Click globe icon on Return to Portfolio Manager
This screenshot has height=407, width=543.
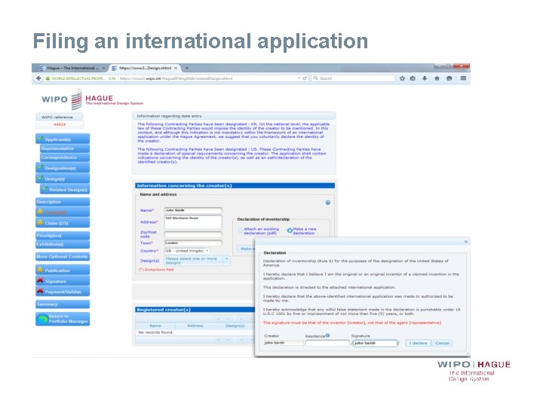42,319
